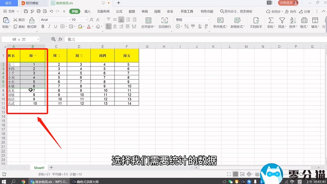
Task: Click the Filter (筛选) funnel icon
Action: click(282, 20)
